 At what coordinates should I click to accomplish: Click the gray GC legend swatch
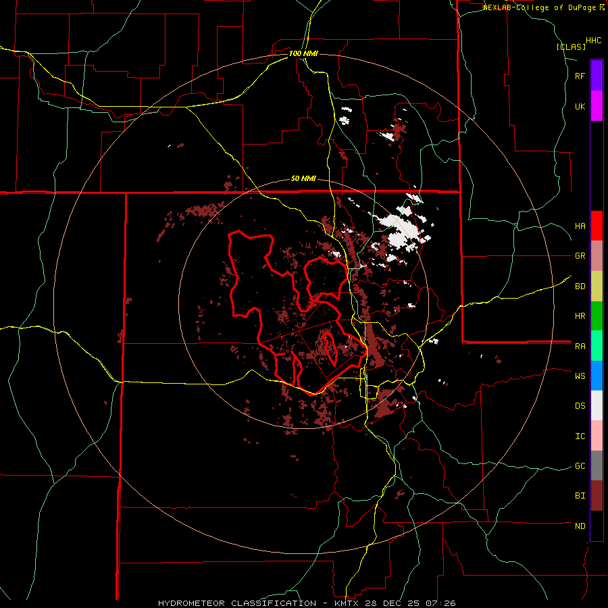[597, 465]
